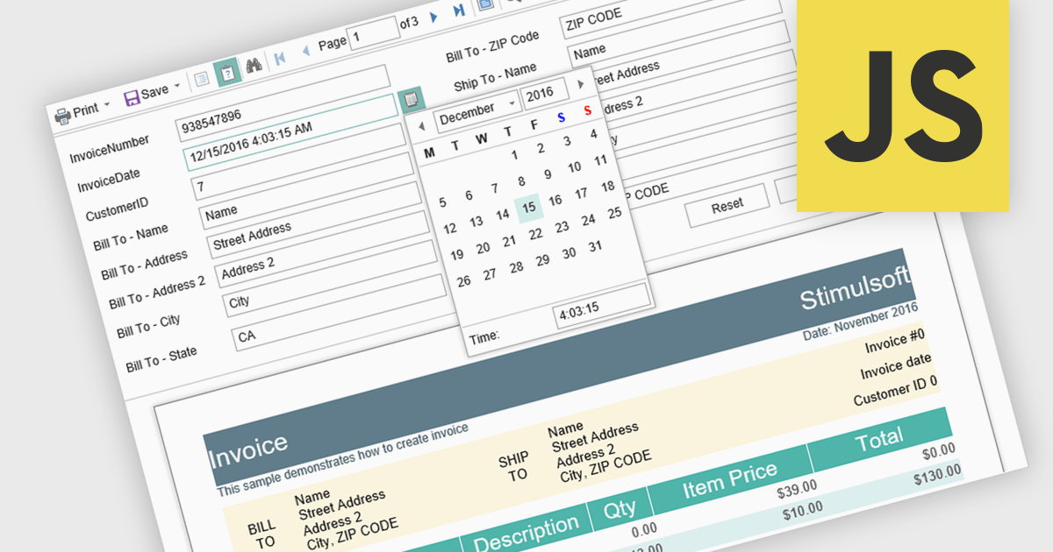The width and height of the screenshot is (1053, 552).
Task: Click the calendar date picker button
Action: [410, 100]
